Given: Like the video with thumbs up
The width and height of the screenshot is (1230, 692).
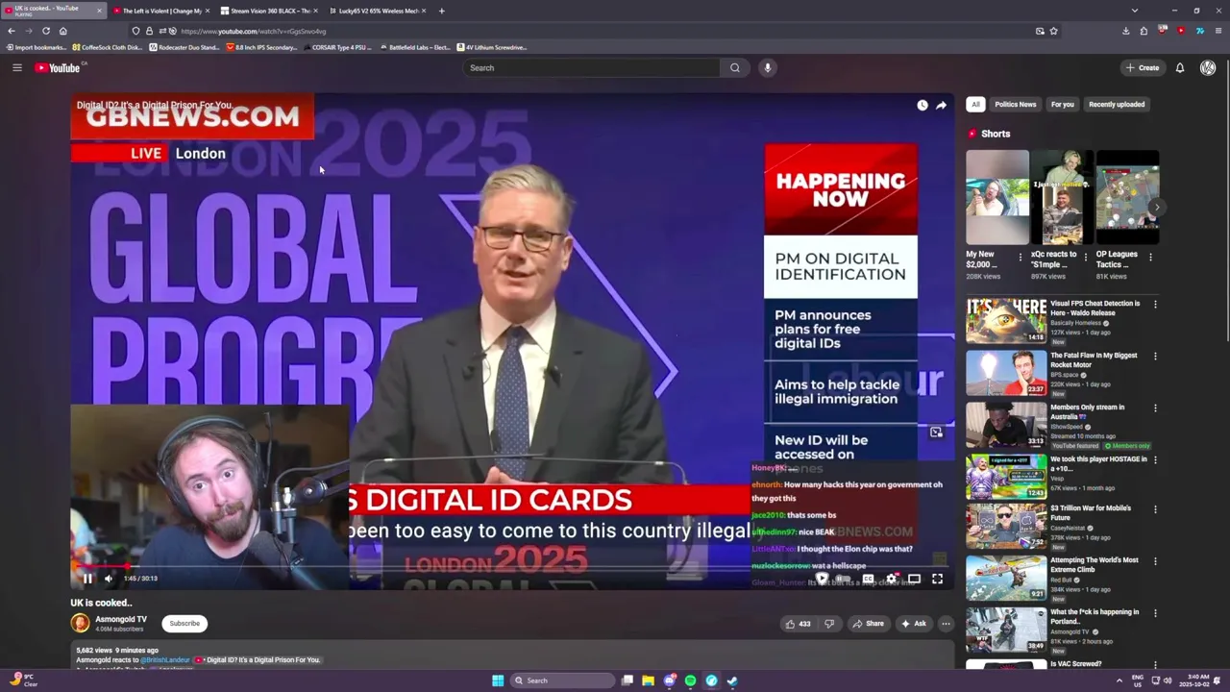Looking at the screenshot, I should pos(798,624).
